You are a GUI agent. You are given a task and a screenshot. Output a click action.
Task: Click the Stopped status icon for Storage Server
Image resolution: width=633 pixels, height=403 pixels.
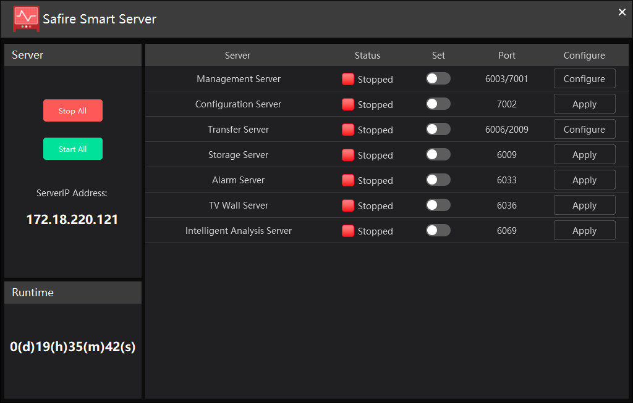(348, 155)
